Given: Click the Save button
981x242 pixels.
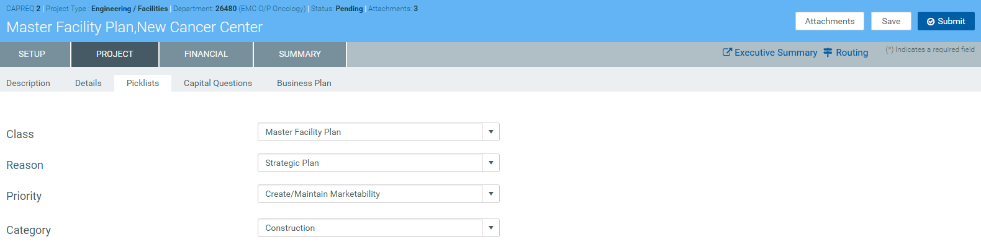Looking at the screenshot, I should (x=891, y=21).
